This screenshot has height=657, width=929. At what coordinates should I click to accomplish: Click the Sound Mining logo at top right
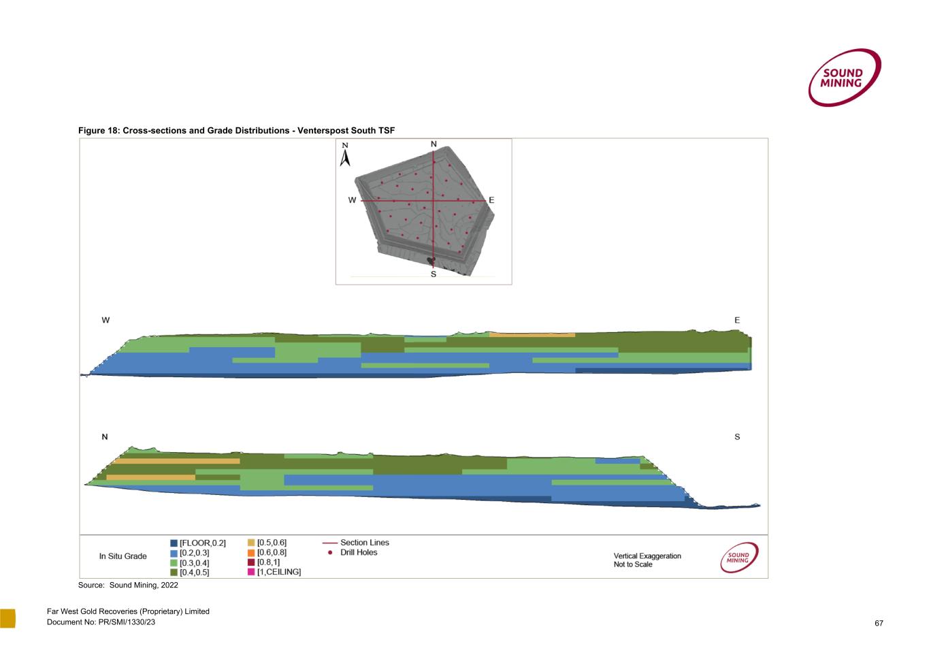click(x=844, y=78)
